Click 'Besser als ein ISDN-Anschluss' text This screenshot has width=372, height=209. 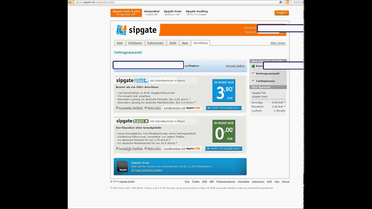point(137,87)
